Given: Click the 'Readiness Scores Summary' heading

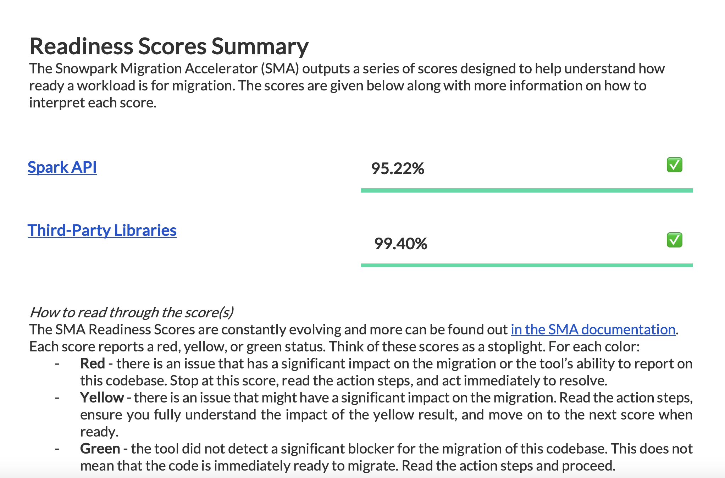Looking at the screenshot, I should coord(169,46).
